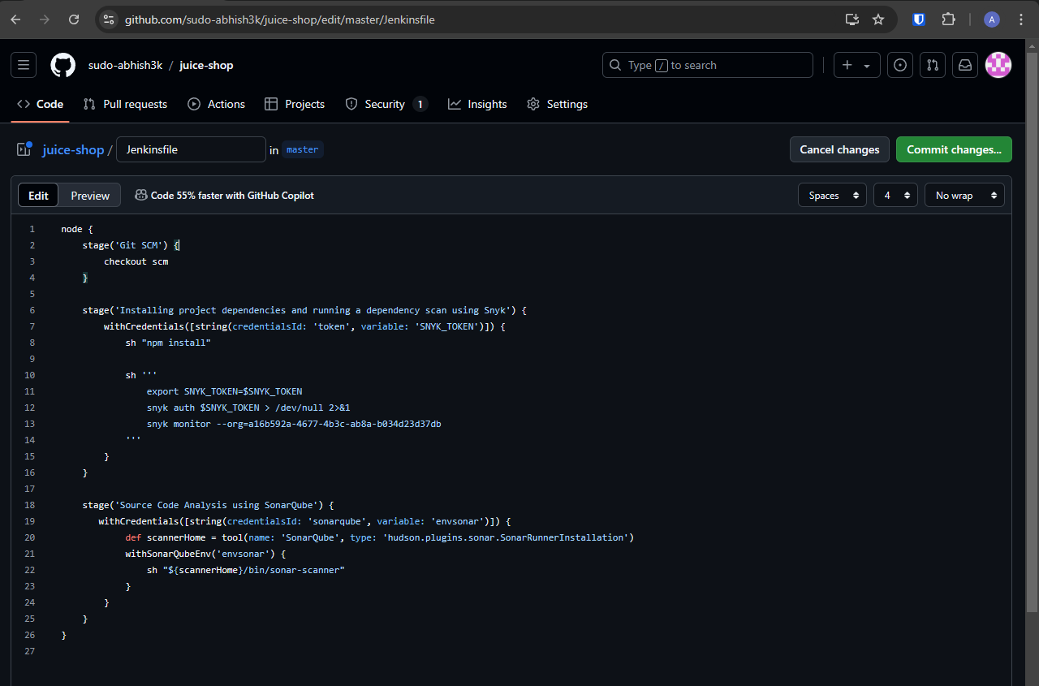Open the sudo-abhish3k owner link
Image resolution: width=1039 pixels, height=686 pixels.
click(126, 65)
